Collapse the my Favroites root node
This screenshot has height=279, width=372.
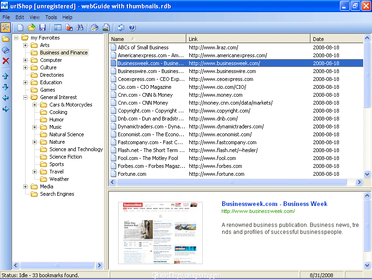point(16,38)
